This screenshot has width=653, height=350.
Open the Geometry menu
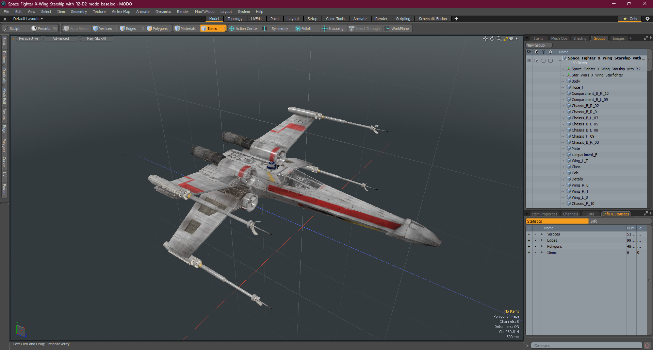(79, 12)
